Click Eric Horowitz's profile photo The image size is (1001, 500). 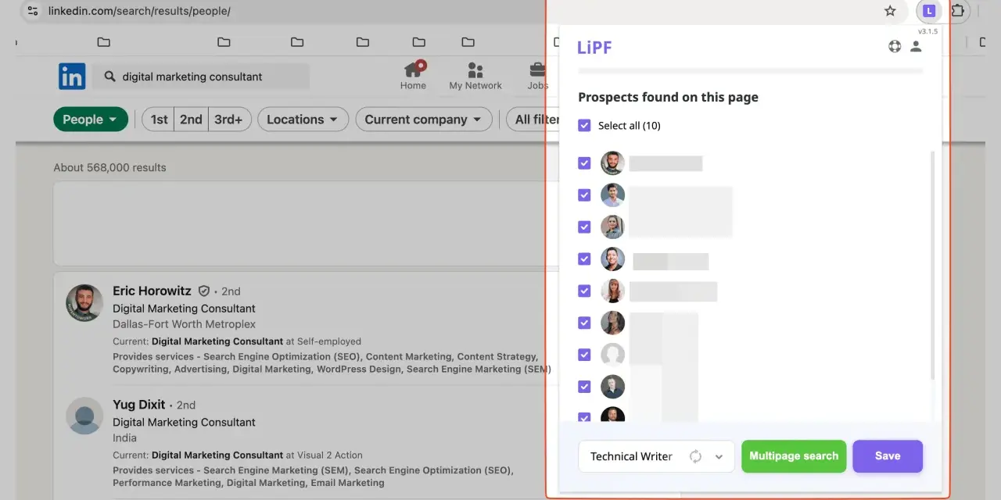click(84, 303)
